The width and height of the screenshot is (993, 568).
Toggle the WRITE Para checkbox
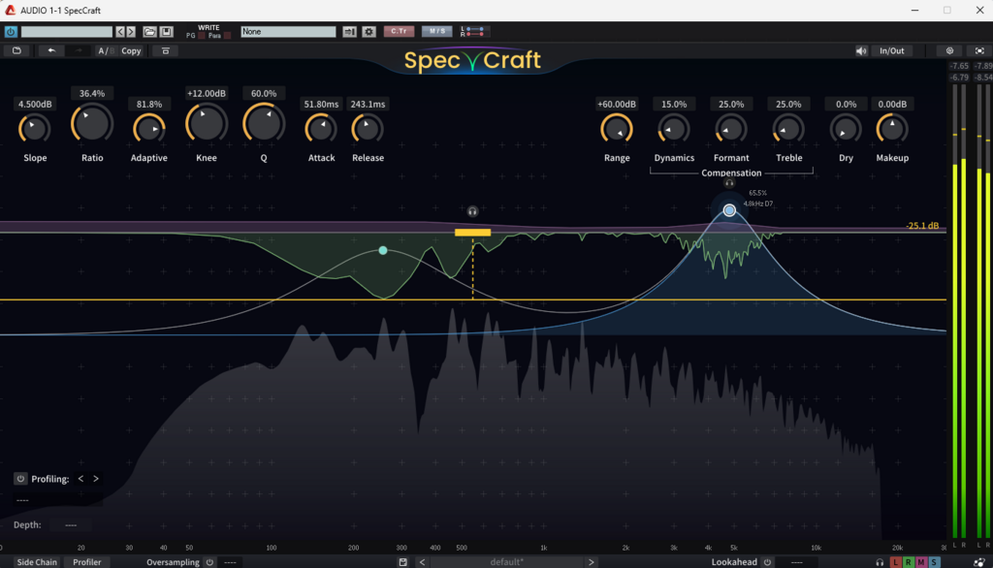click(x=227, y=36)
